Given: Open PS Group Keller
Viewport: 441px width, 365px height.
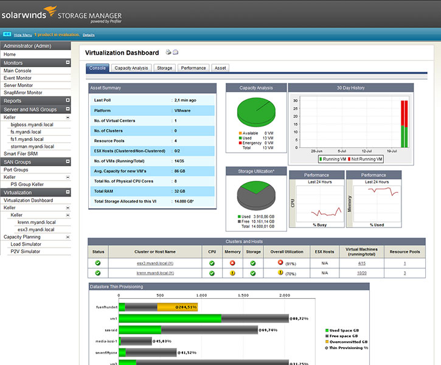Looking at the screenshot, I should (x=27, y=184).
